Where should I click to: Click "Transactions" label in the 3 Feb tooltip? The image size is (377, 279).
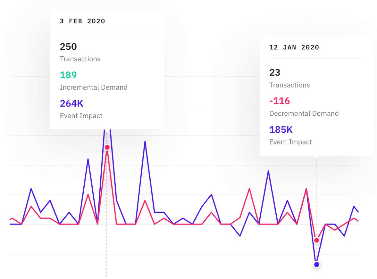point(80,59)
